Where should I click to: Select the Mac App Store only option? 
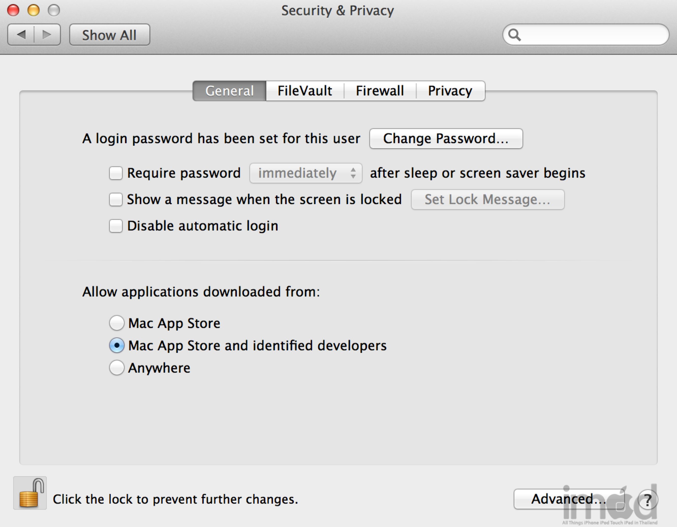(117, 323)
